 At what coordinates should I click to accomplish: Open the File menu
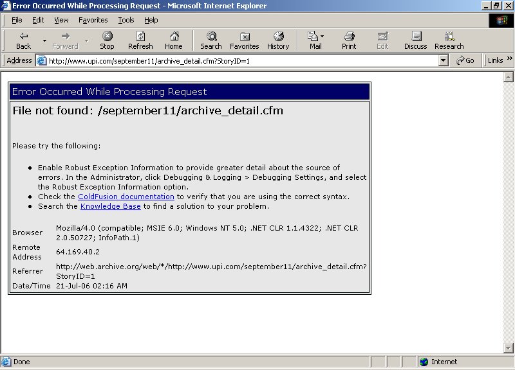pos(17,20)
